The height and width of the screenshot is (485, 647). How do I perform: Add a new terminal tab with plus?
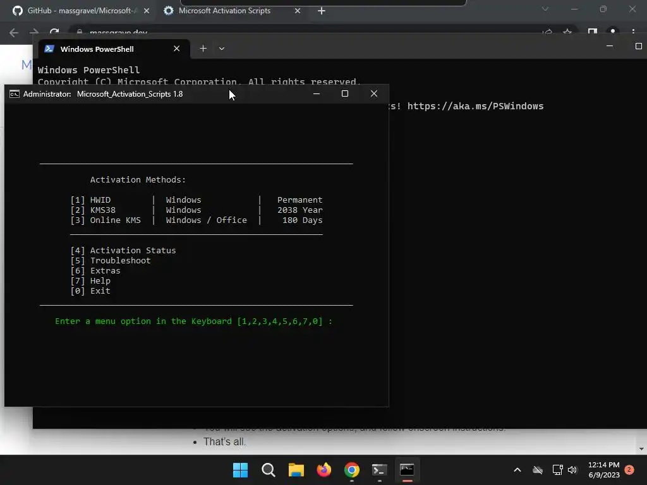[x=203, y=49]
